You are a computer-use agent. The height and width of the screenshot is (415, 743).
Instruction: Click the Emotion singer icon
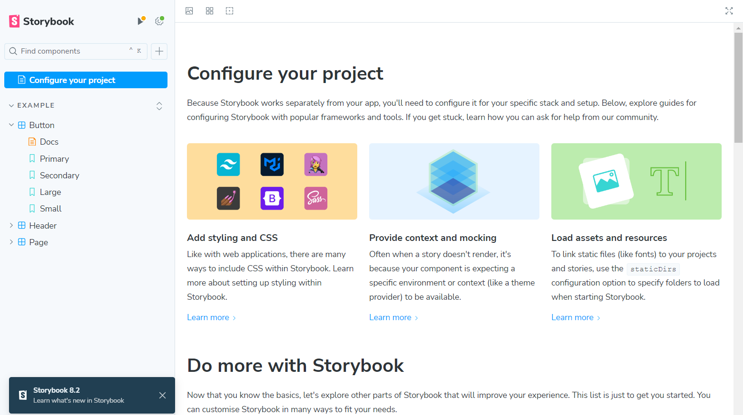coord(316,165)
